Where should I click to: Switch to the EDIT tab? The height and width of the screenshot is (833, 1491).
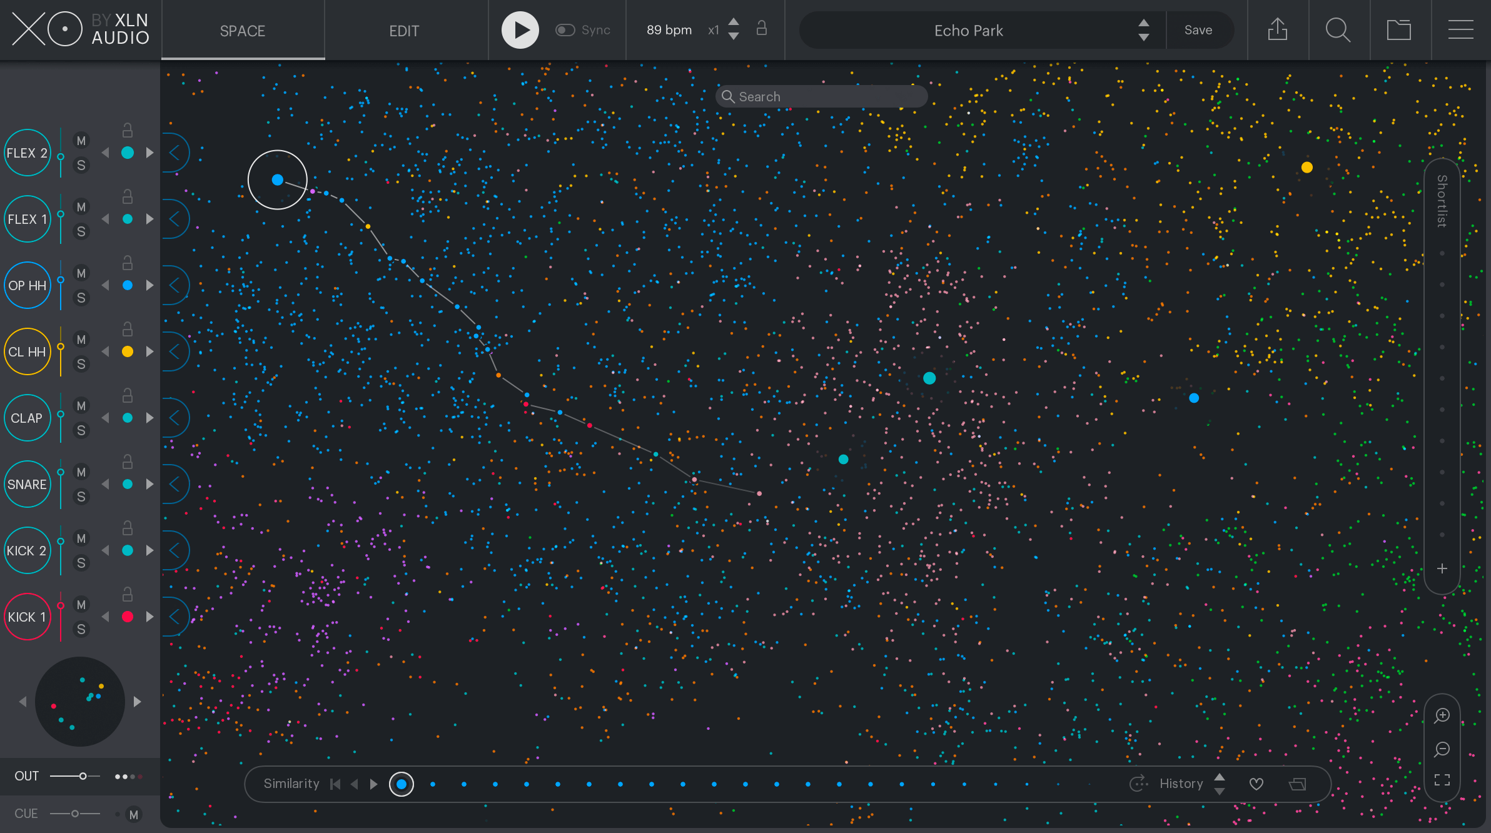coord(404,31)
